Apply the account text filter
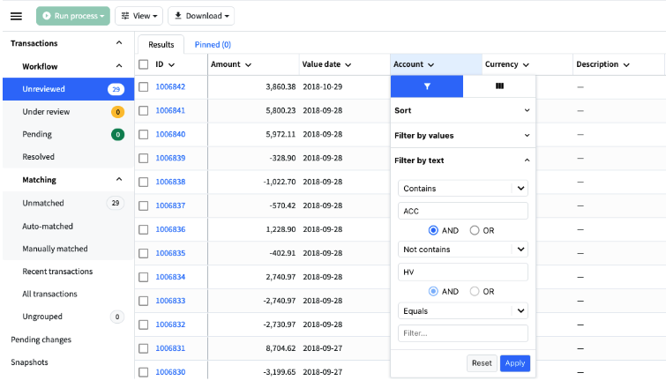Image resolution: width=666 pixels, height=388 pixels. tap(515, 363)
